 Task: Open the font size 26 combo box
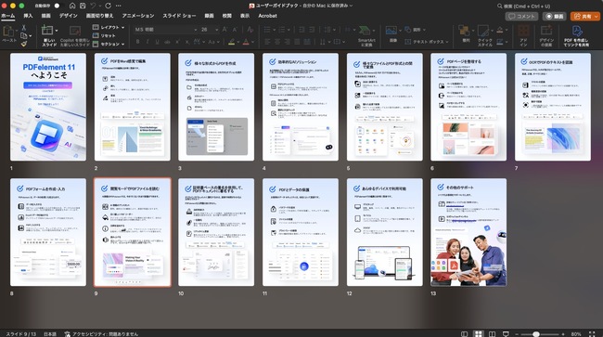click(x=209, y=30)
